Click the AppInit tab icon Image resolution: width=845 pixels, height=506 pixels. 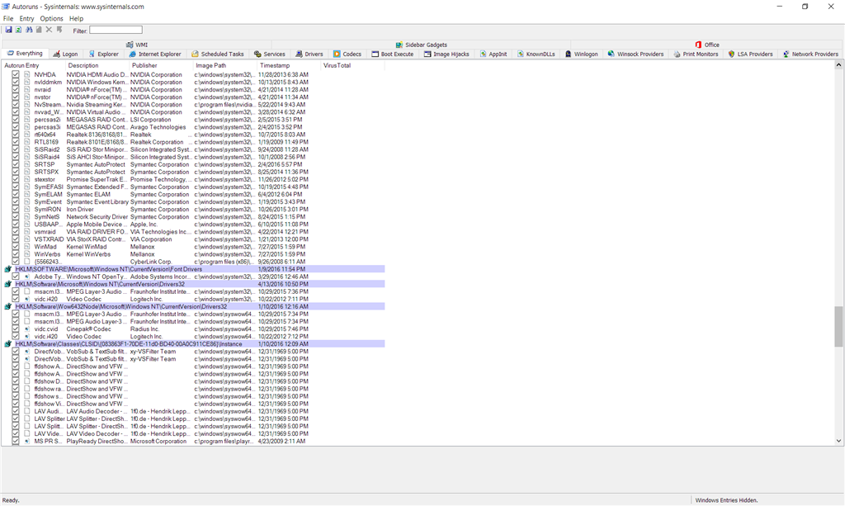click(x=483, y=54)
